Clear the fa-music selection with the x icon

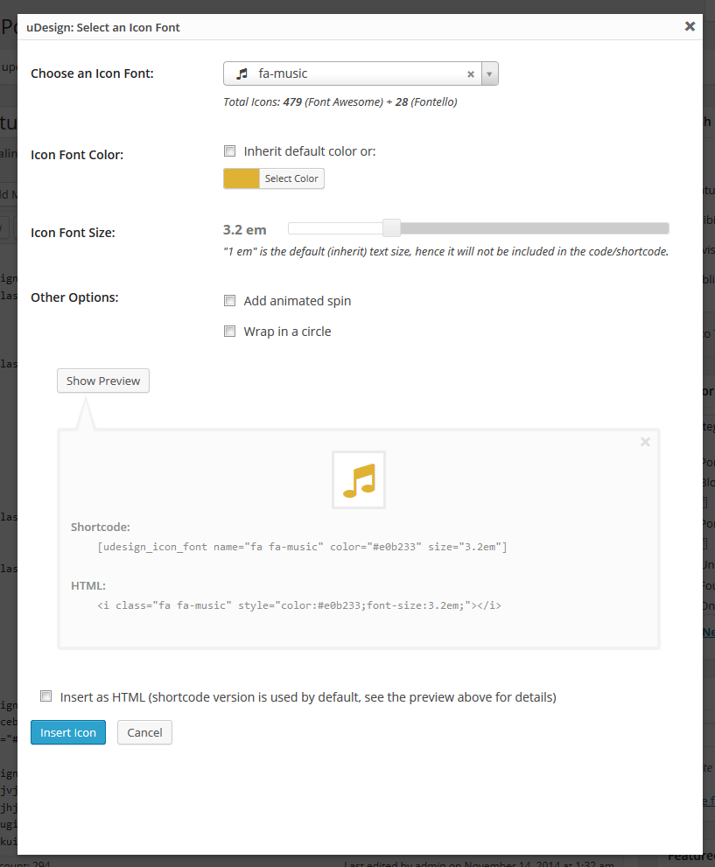470,73
